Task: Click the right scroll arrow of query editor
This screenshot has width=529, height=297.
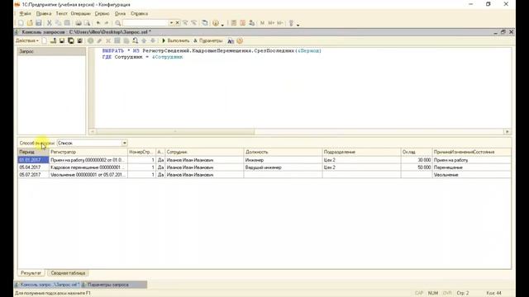Action: pos(508,132)
